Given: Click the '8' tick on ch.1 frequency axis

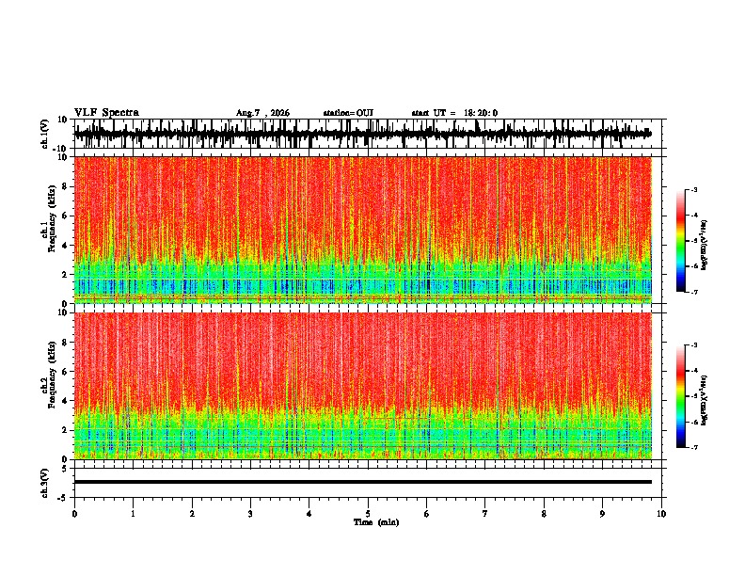Looking at the screenshot, I should pos(65,186).
